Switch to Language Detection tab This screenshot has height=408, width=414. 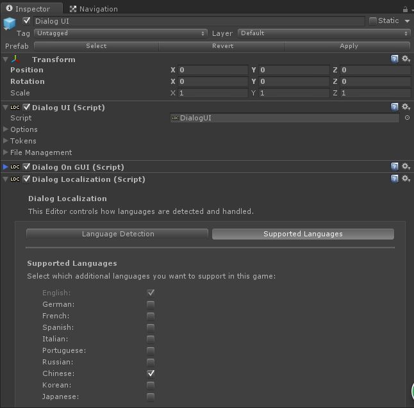coord(117,234)
